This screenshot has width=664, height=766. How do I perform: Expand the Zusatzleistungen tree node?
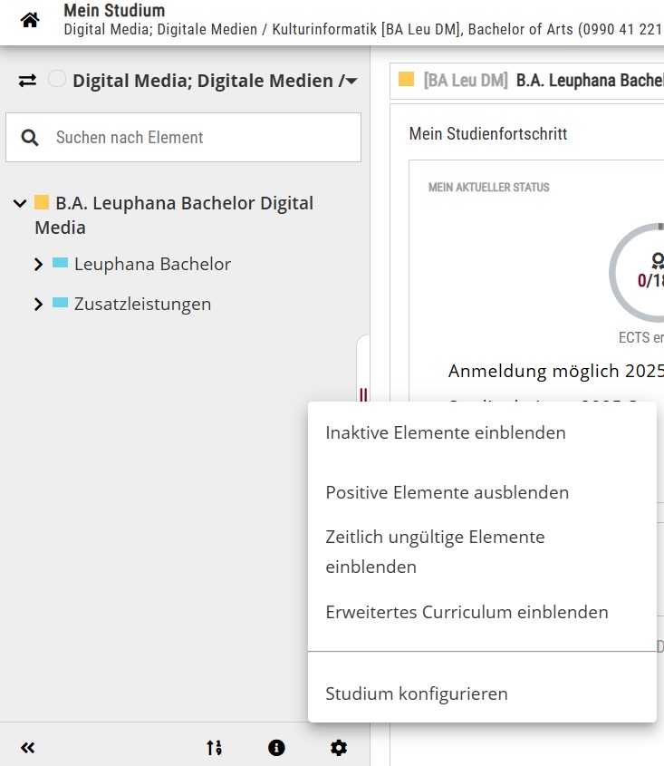tap(38, 304)
